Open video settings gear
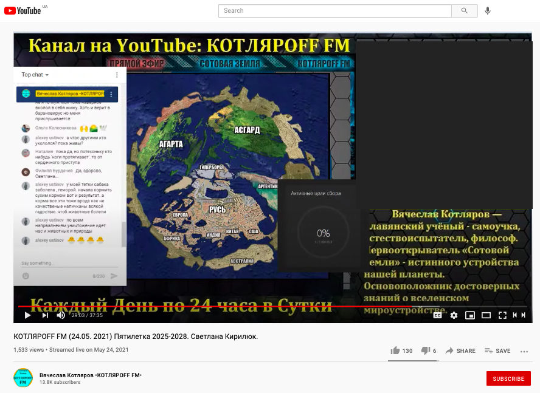 (x=454, y=315)
